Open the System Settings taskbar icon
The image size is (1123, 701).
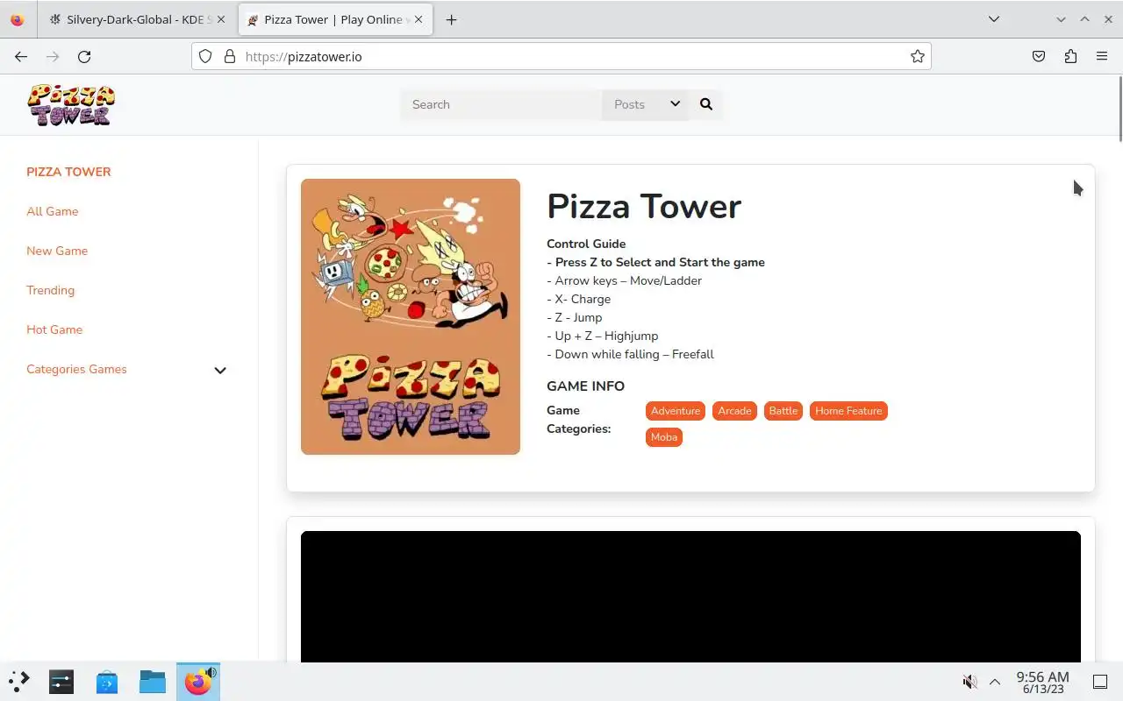click(x=61, y=681)
